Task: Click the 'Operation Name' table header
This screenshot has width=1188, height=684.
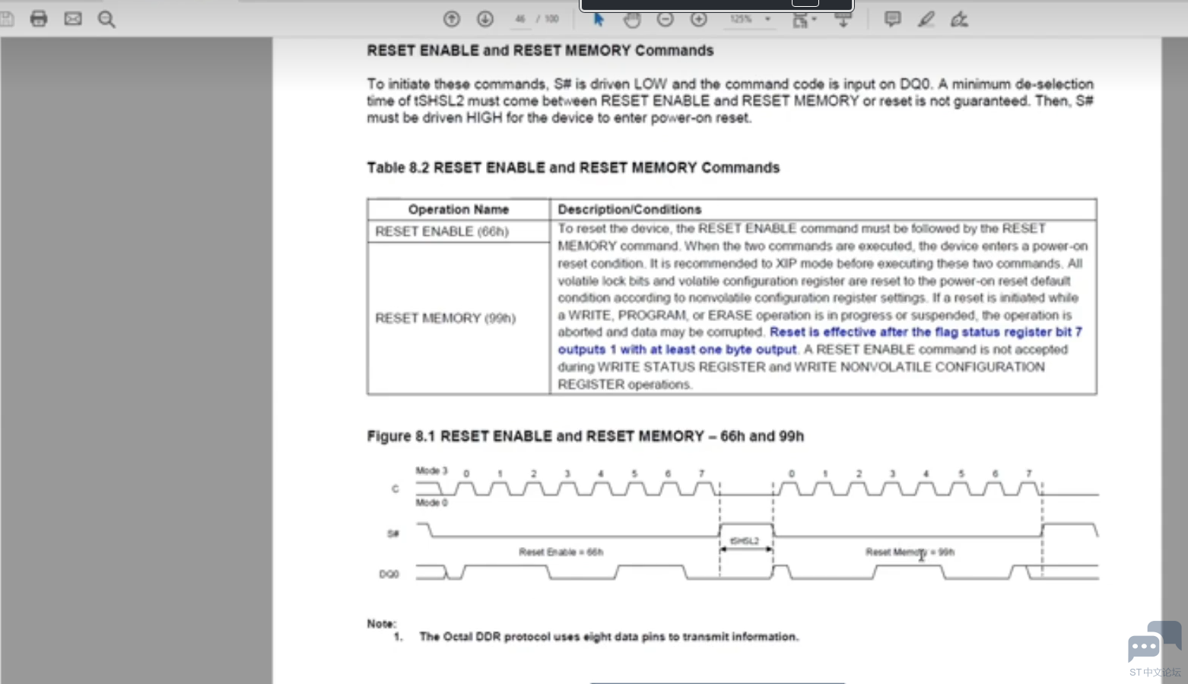Action: pos(459,209)
